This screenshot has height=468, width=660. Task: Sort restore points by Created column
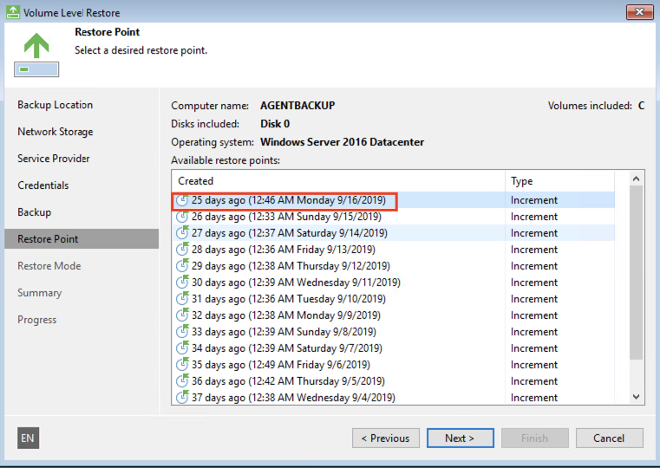click(338, 181)
